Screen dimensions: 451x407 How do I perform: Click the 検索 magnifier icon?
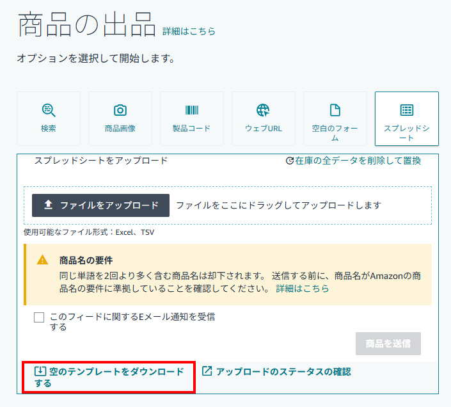point(49,110)
